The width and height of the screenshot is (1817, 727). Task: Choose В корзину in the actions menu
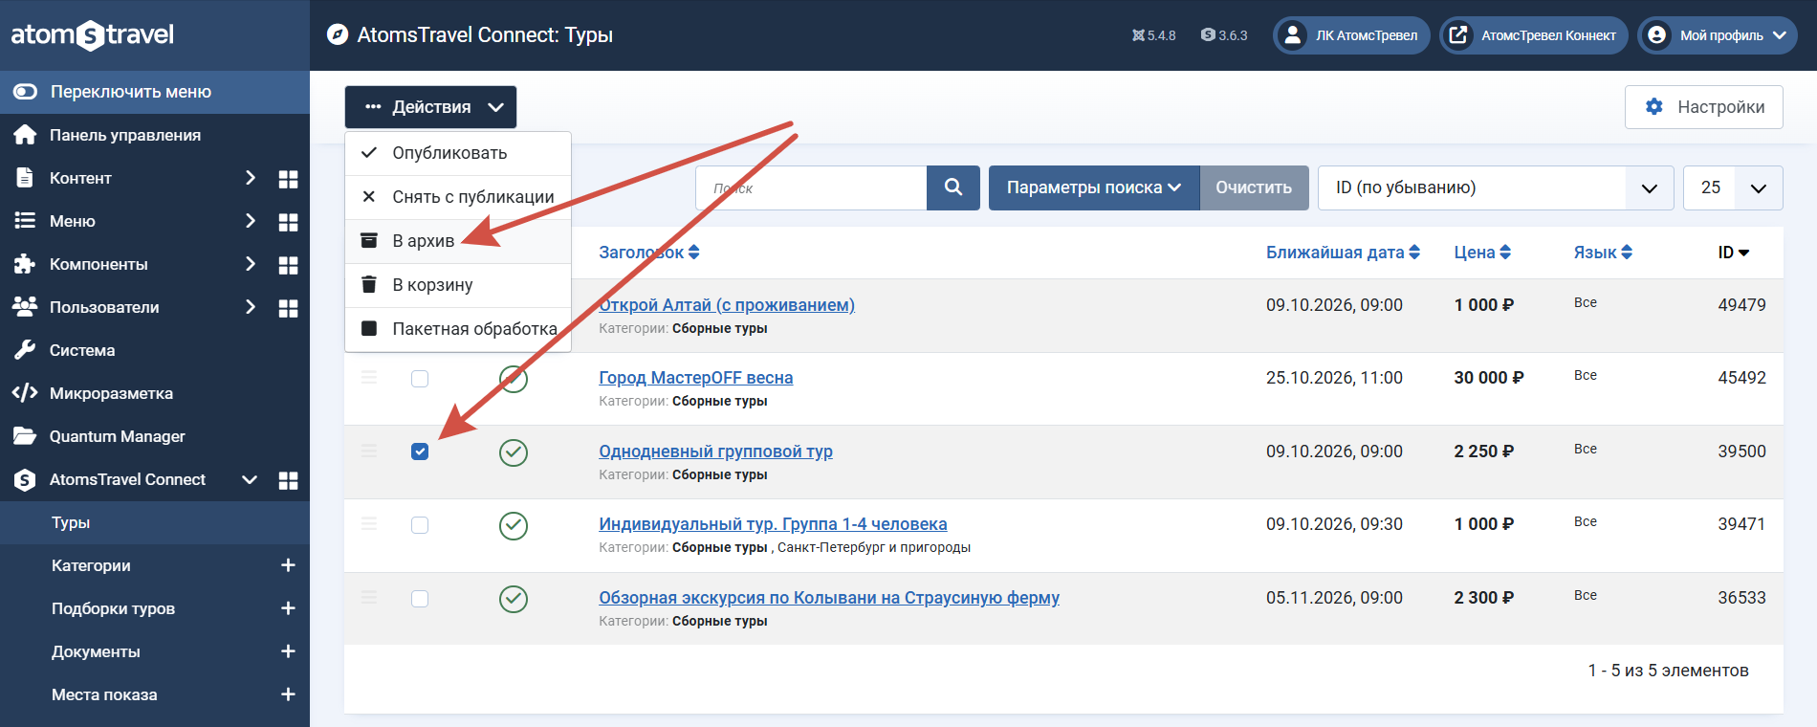pos(458,285)
